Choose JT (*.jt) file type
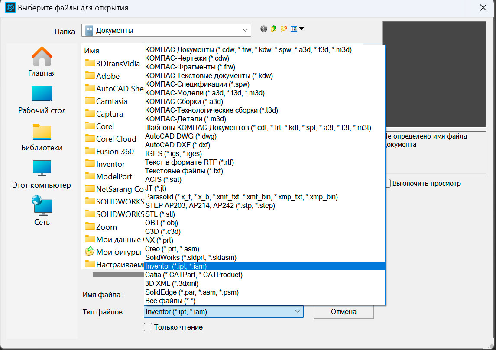 coord(264,188)
